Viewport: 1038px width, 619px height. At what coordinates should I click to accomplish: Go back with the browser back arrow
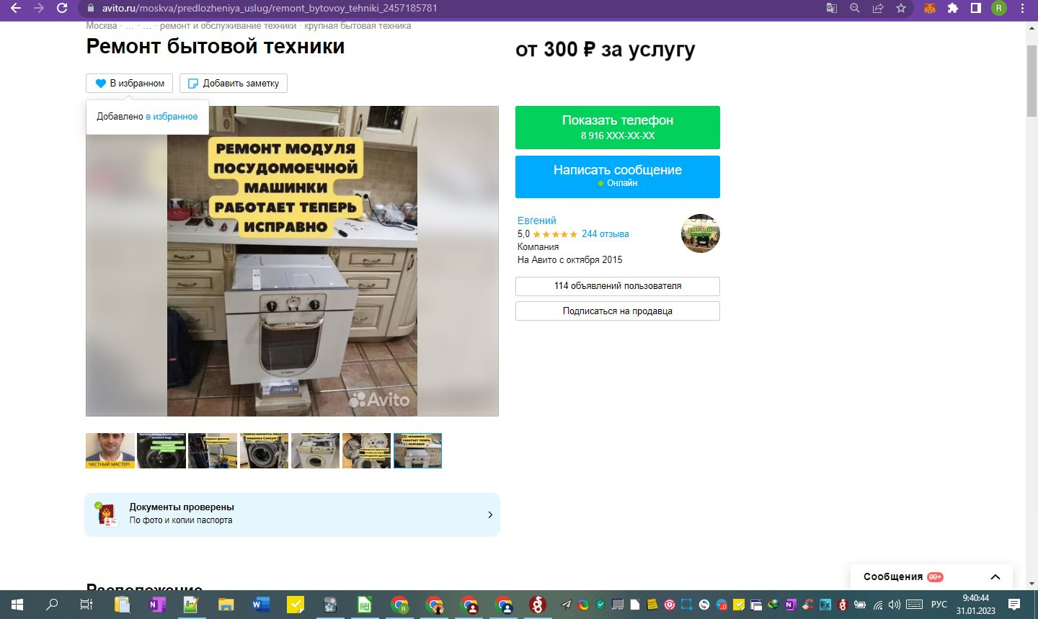(x=15, y=8)
